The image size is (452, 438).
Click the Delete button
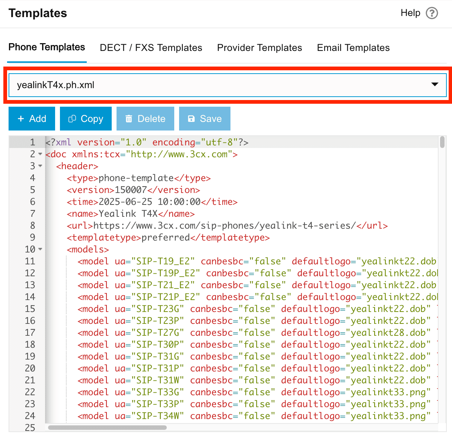click(x=145, y=119)
